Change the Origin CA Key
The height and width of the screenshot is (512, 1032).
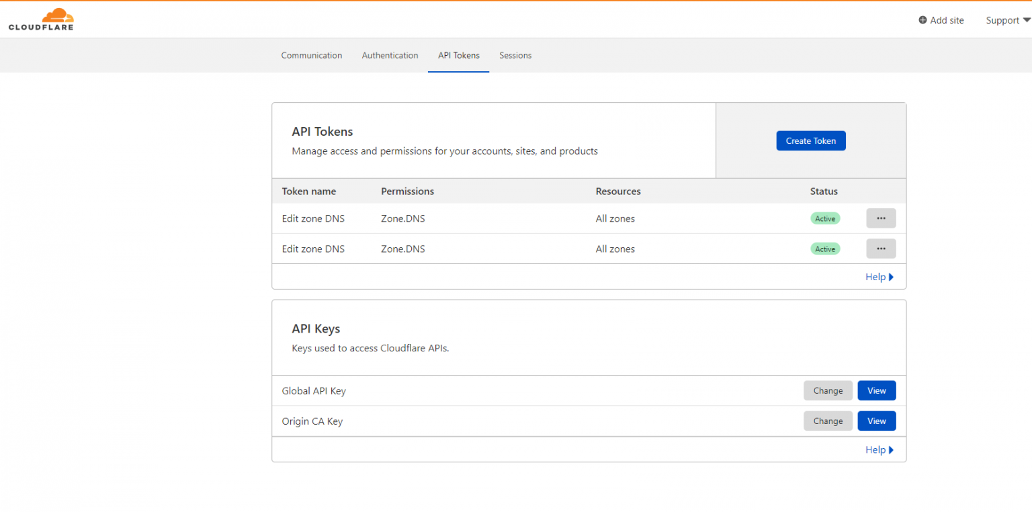click(828, 421)
